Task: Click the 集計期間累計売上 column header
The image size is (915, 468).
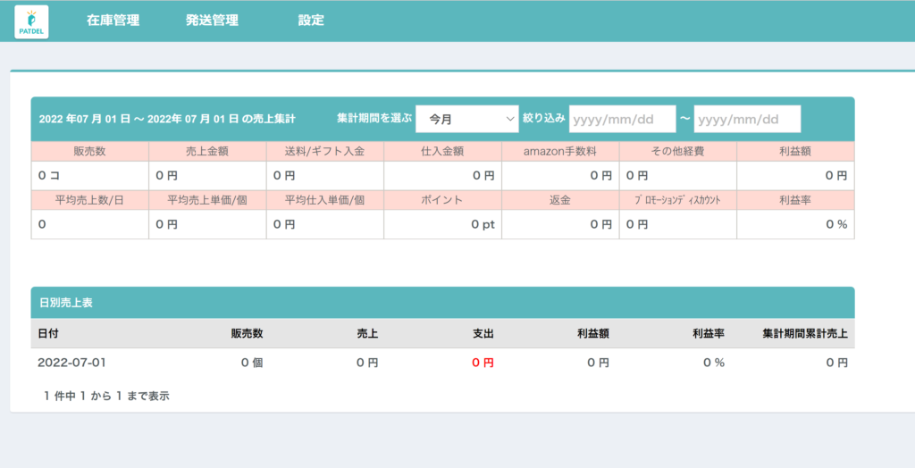Action: point(804,333)
